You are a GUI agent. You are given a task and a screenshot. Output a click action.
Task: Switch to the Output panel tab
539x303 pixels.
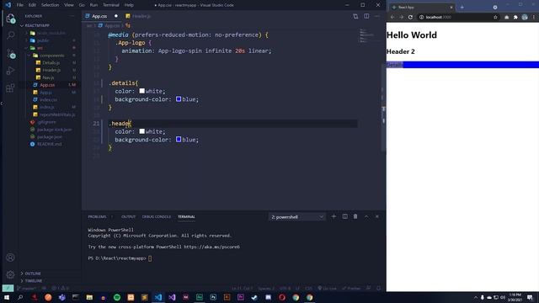[128, 217]
